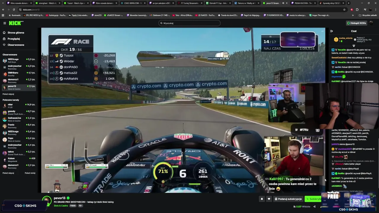The image size is (379, 213).
Task: Open Subskrypcje - YouTube bookmark
Action: pos(56,15)
